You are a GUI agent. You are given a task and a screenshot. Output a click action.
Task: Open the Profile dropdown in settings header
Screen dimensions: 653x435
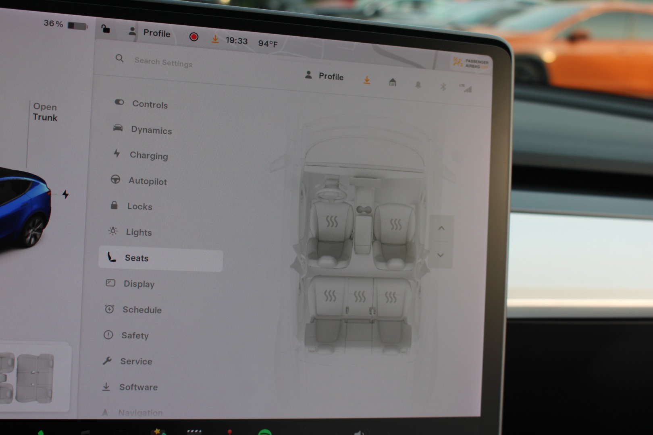click(324, 76)
